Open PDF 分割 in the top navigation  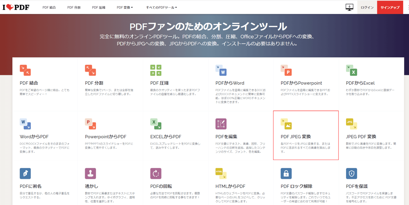point(74,8)
